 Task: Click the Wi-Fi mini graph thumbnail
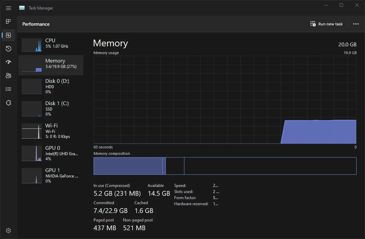(x=32, y=131)
